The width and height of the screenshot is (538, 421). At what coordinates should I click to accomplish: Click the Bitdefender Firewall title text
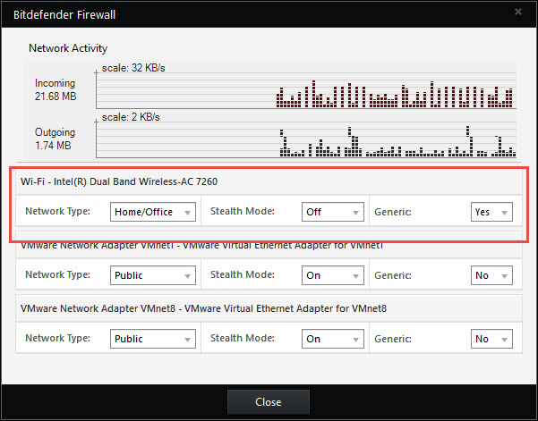[64, 14]
